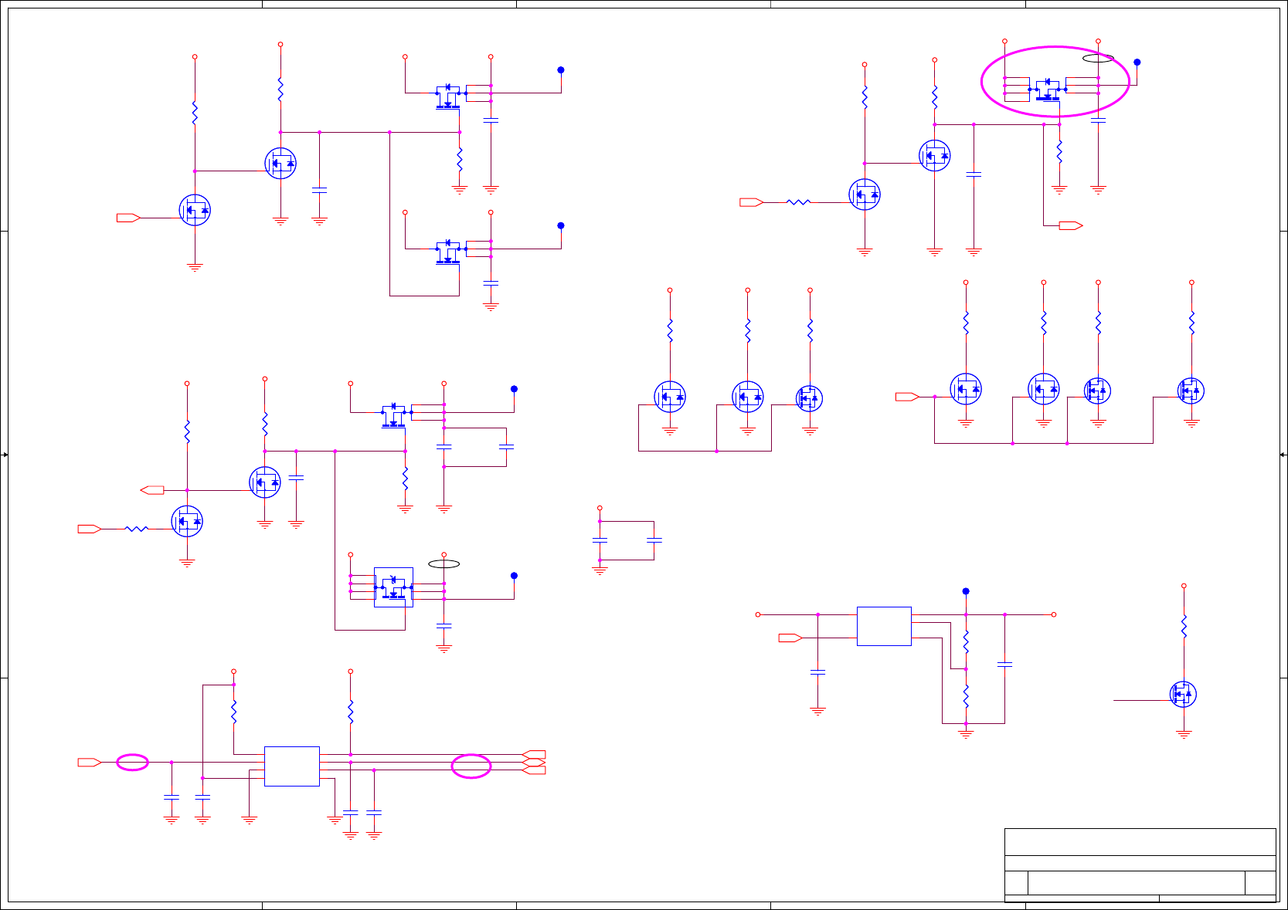Viewport: 1288px width, 910px height.
Task: Select the IC block beside the two-resistor divider
Action: coord(884,626)
